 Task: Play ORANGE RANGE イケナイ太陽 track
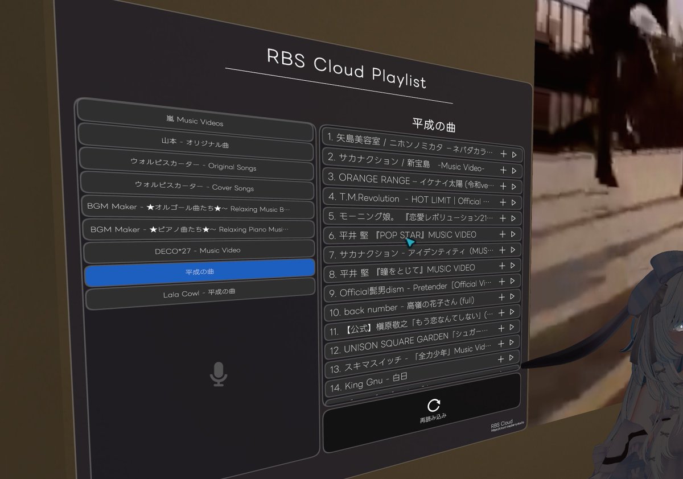(x=513, y=186)
